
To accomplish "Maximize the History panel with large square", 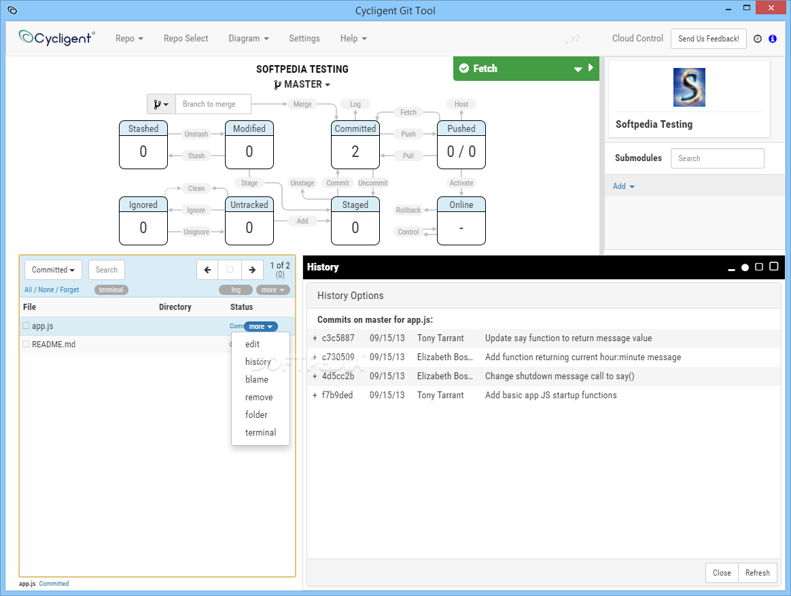I will click(774, 266).
